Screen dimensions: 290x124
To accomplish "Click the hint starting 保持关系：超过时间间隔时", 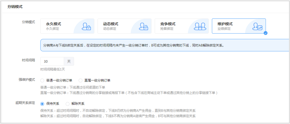I will [x=118, y=111].
